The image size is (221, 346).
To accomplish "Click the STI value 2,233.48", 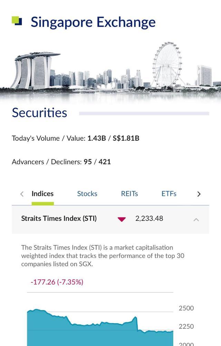I will point(149,218).
